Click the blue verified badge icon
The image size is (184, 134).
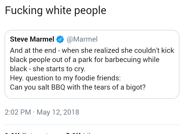[60, 39]
